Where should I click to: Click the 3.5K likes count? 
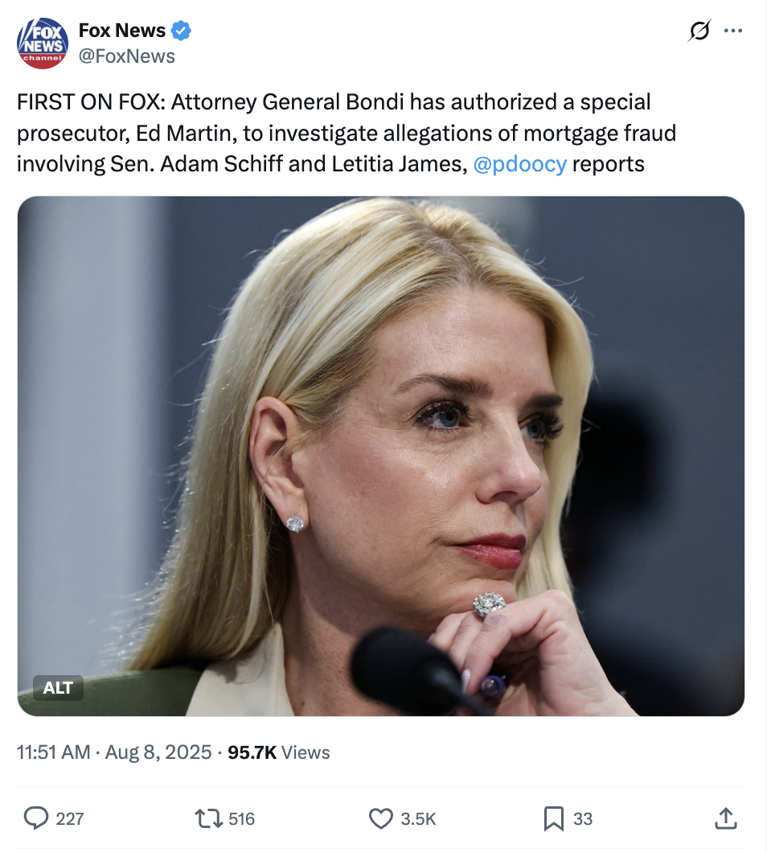pyautogui.click(x=418, y=819)
